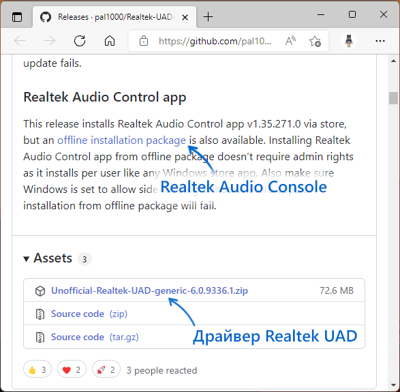The height and width of the screenshot is (392, 400).
Task: Go to the browser home page
Action: tap(110, 41)
